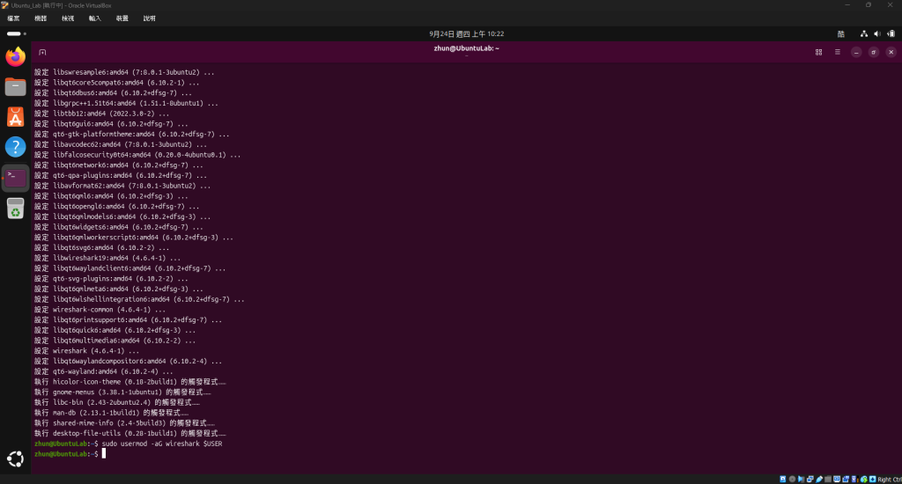This screenshot has height=484, width=902.
Task: Open the VirtualBox 說明 menu
Action: (150, 18)
